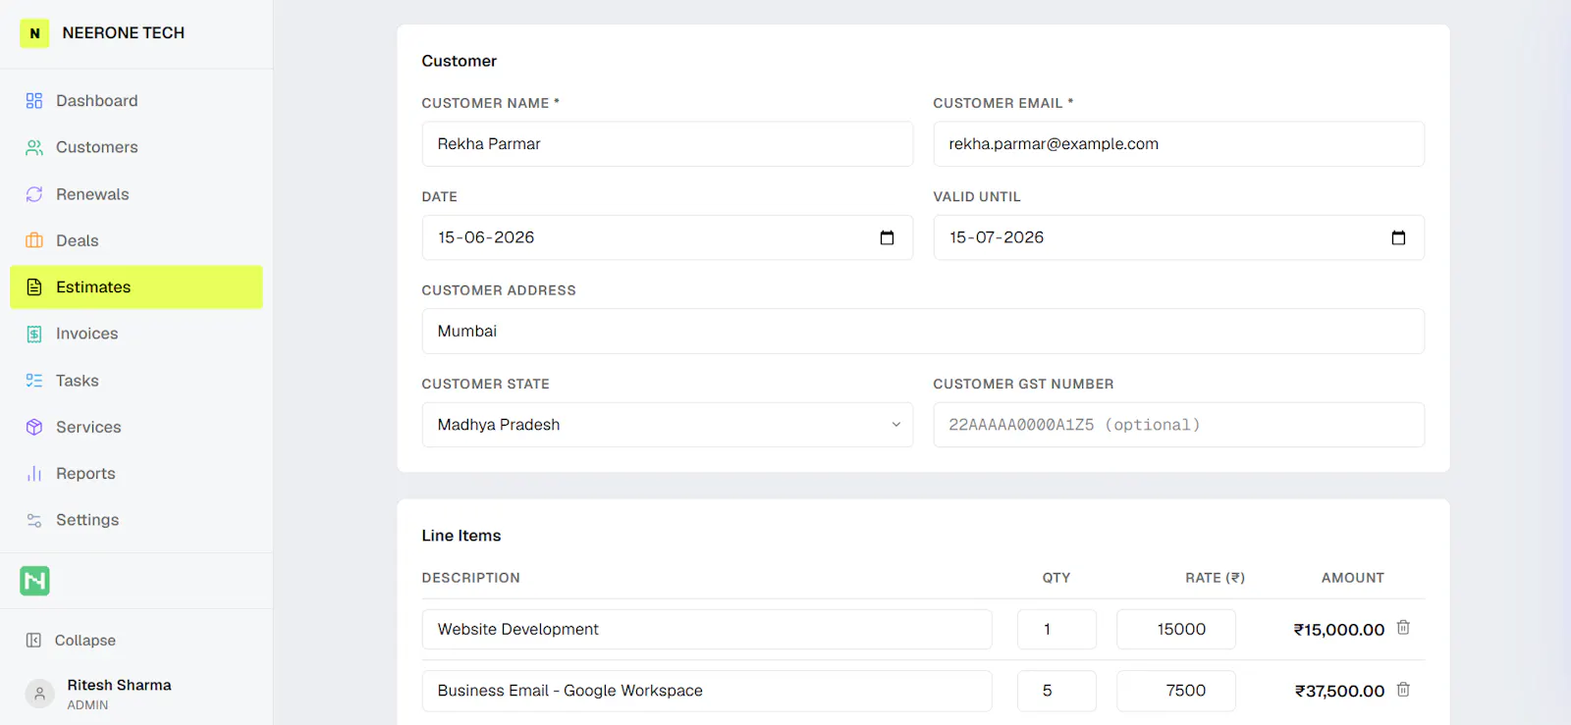Click the Customer Name input field
The image size is (1571, 725).
pos(668,144)
